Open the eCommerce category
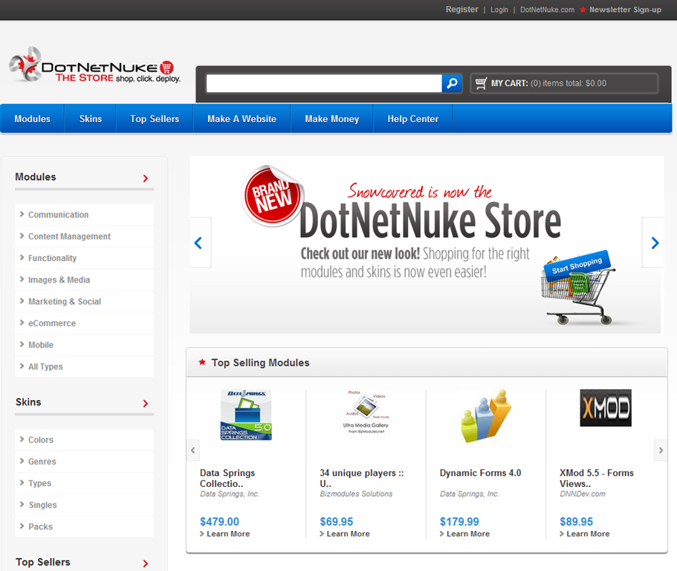Screen dimensions: 677x571 click(x=84, y=323)
